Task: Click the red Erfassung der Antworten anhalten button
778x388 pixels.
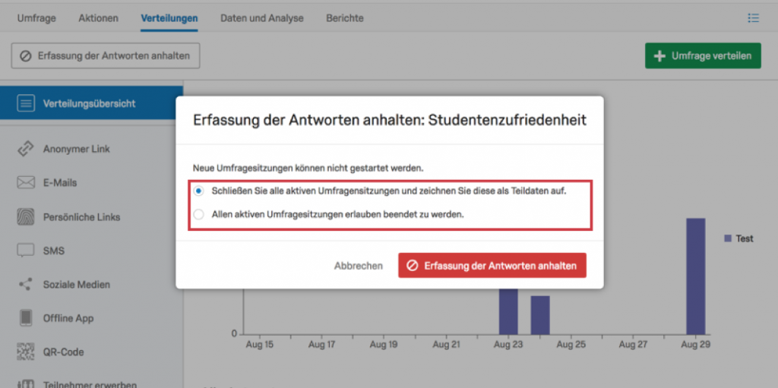Action: pos(492,266)
